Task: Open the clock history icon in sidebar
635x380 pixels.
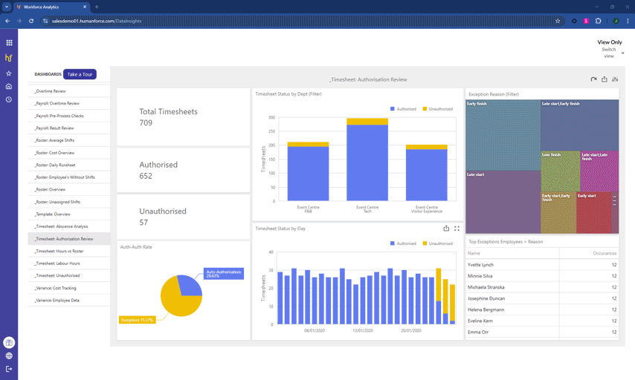Action: click(x=9, y=99)
